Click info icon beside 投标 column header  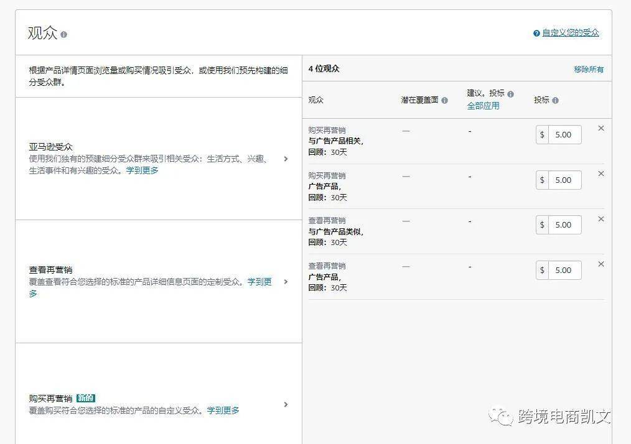[x=555, y=101]
